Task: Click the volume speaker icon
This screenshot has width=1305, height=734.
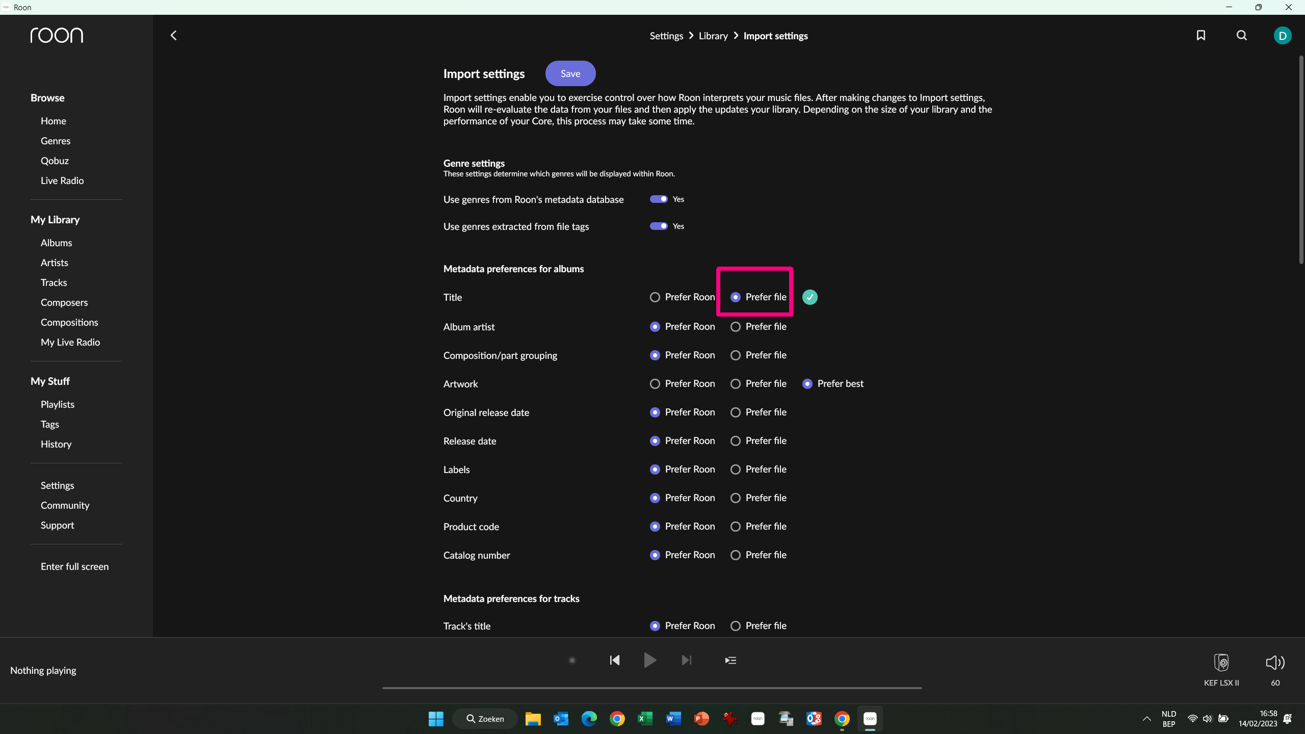Action: (x=1275, y=662)
